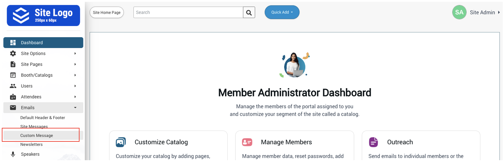Click the SA avatar circle

coord(459,12)
